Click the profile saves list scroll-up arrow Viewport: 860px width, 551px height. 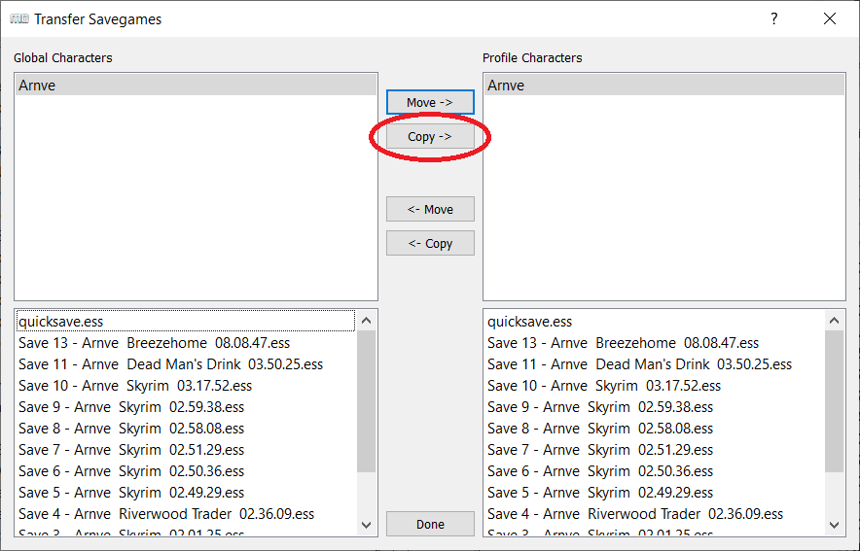(x=835, y=321)
